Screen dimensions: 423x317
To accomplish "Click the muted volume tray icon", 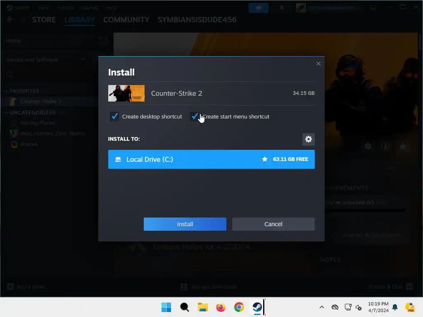I will click(x=359, y=307).
